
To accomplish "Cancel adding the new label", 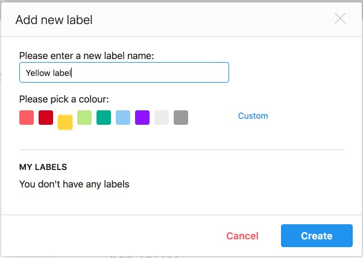I will pos(242,236).
